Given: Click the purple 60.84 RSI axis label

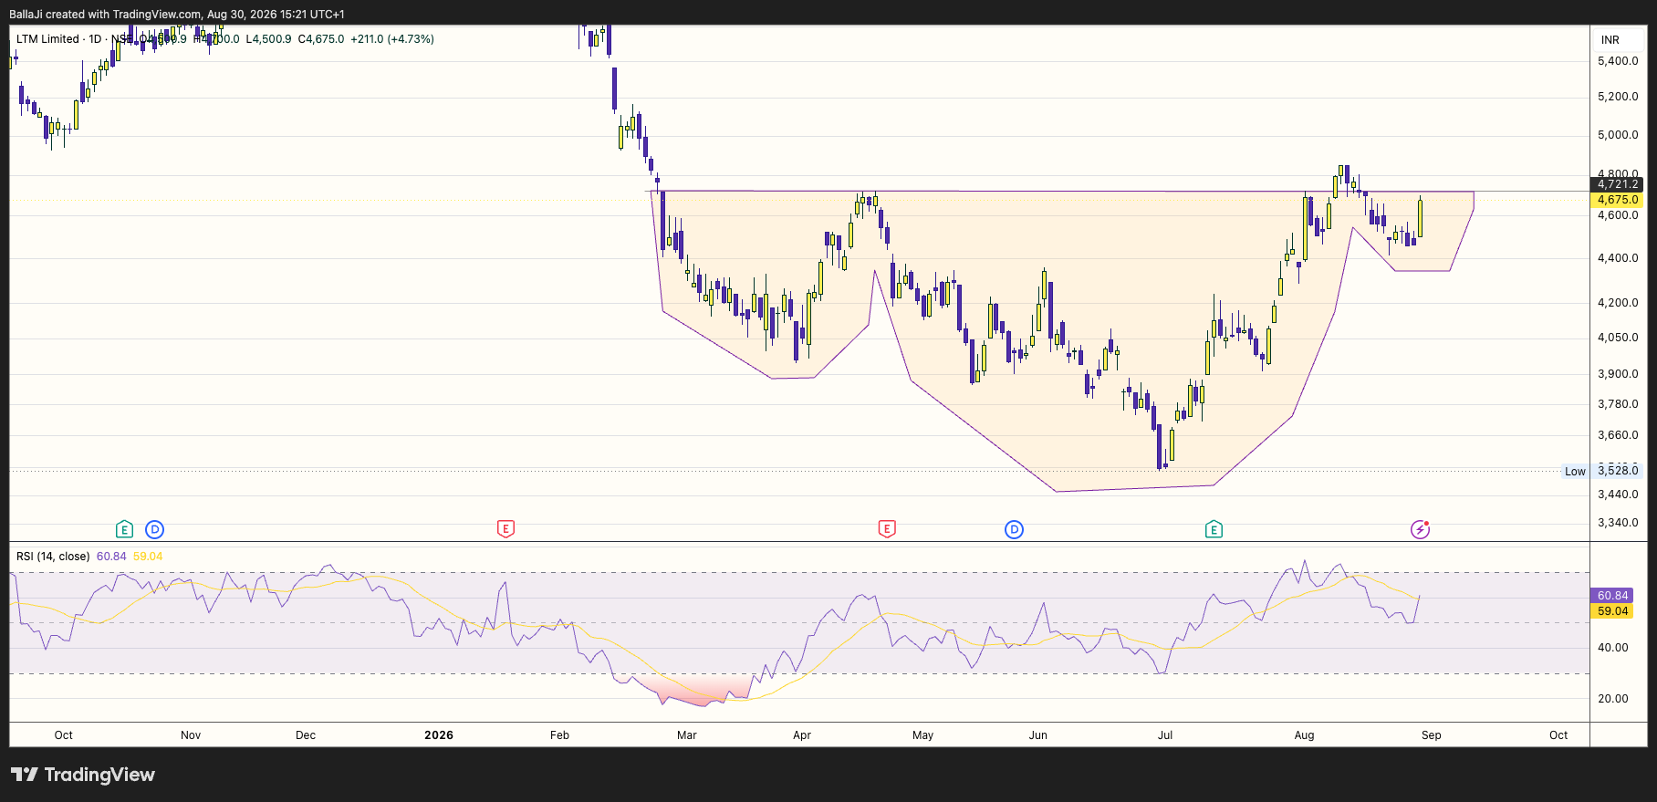Looking at the screenshot, I should point(1613,596).
